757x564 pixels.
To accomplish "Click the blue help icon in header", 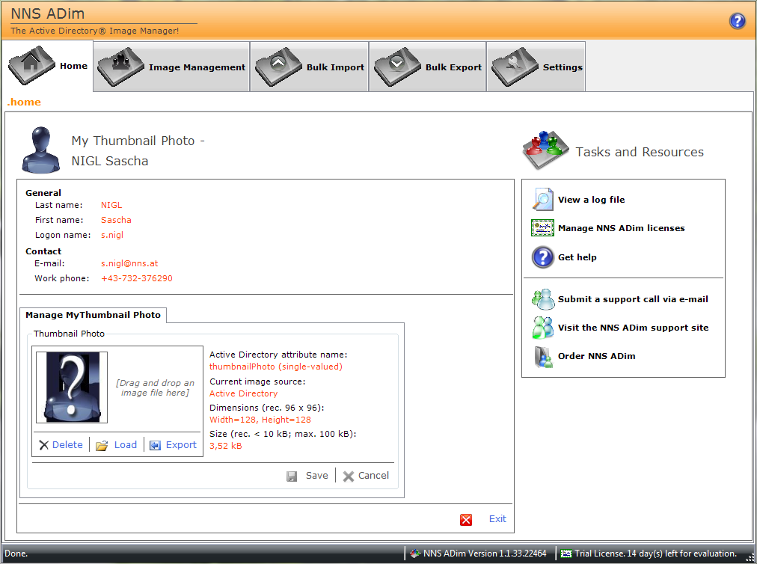I will point(738,21).
